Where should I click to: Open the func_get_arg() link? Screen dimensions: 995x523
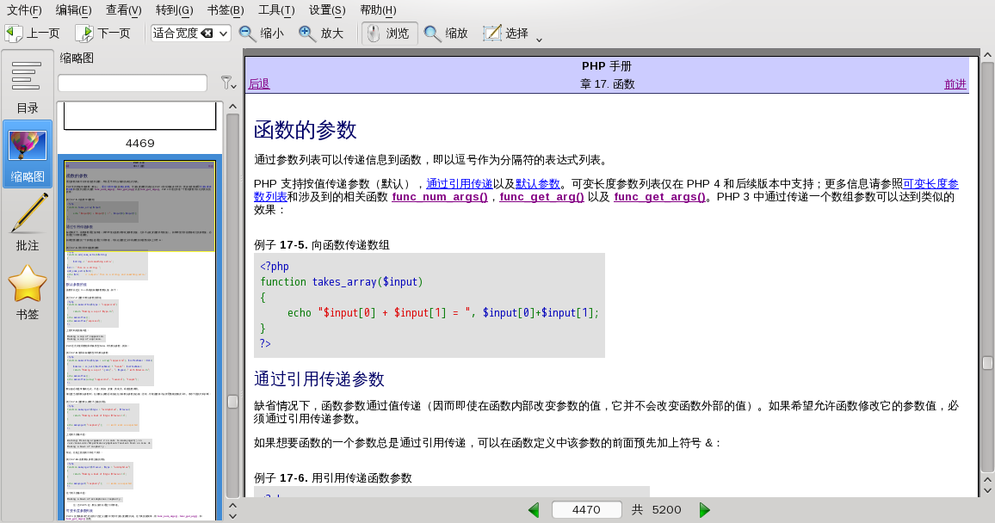click(542, 197)
